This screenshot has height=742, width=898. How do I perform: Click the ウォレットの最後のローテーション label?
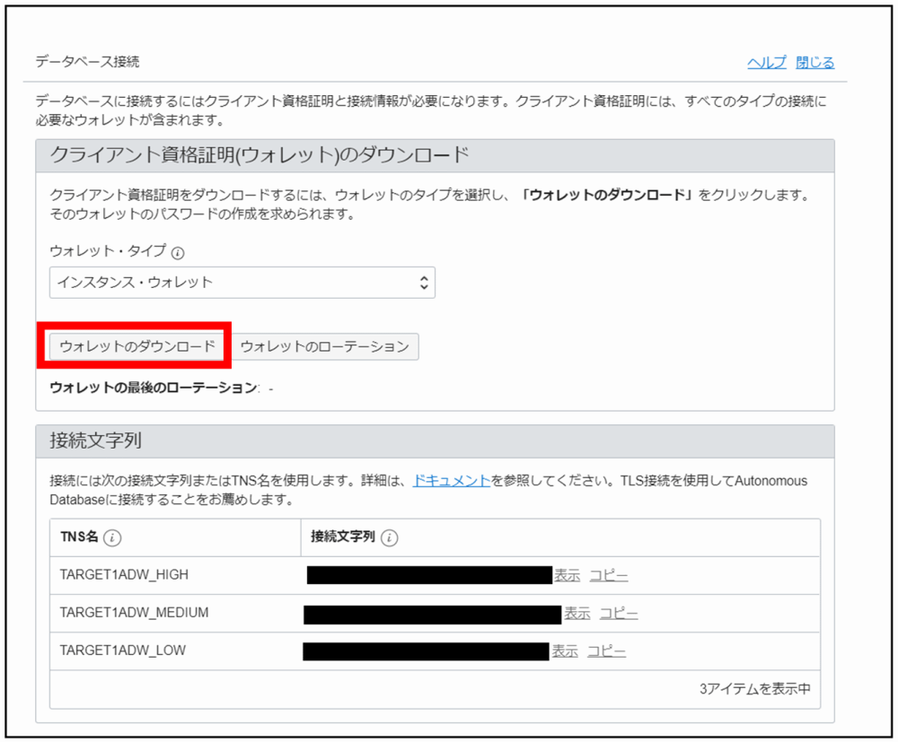coord(154,388)
